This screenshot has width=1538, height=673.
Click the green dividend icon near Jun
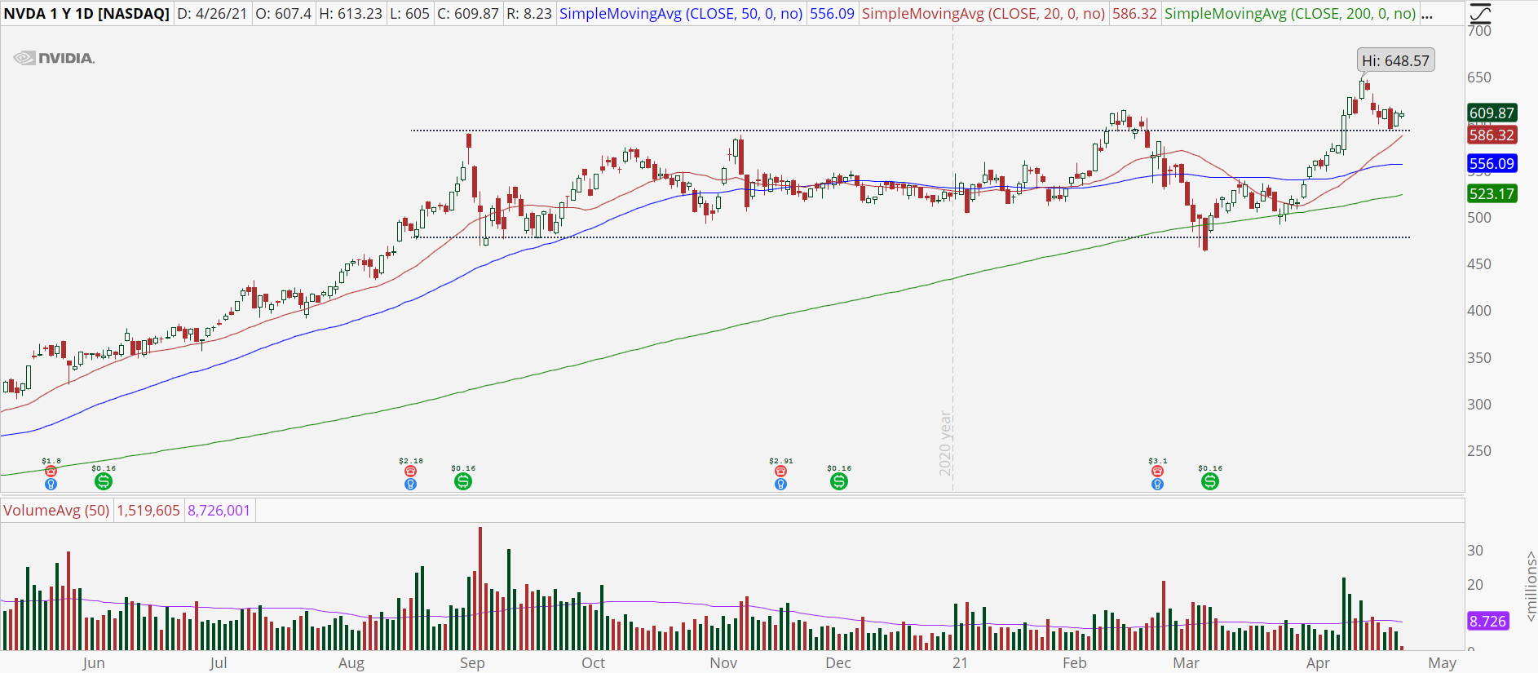(x=104, y=481)
